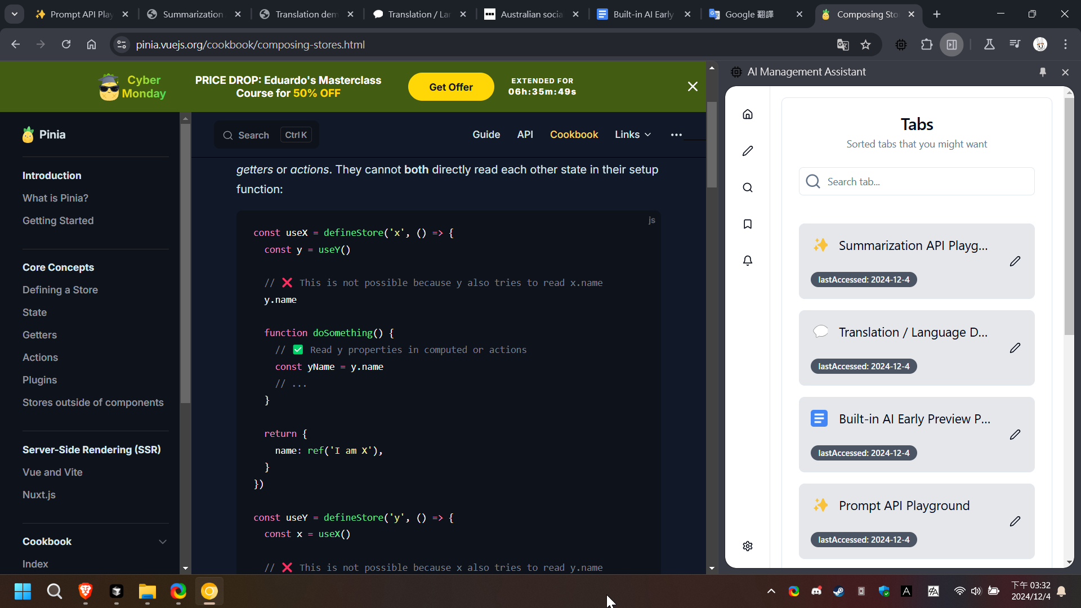
Task: Select the pencil/edit icon in the assistant sidebar
Action: tap(748, 150)
